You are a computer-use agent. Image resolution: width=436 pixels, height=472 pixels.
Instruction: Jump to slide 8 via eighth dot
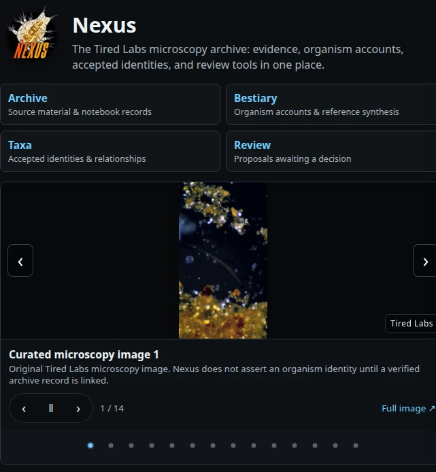tap(233, 445)
